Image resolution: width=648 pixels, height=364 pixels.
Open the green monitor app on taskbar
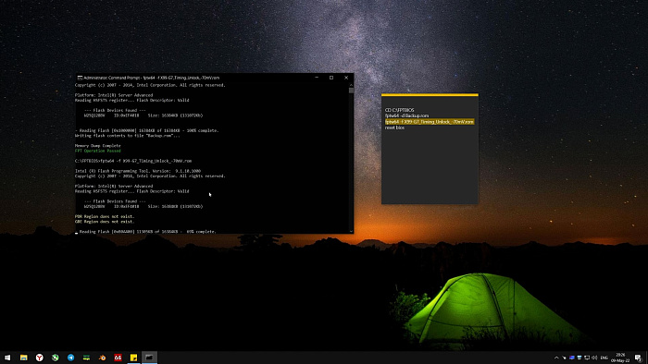(86, 358)
